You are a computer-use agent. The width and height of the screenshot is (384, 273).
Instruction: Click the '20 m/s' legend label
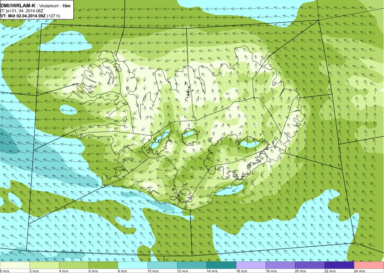[x=301, y=271]
